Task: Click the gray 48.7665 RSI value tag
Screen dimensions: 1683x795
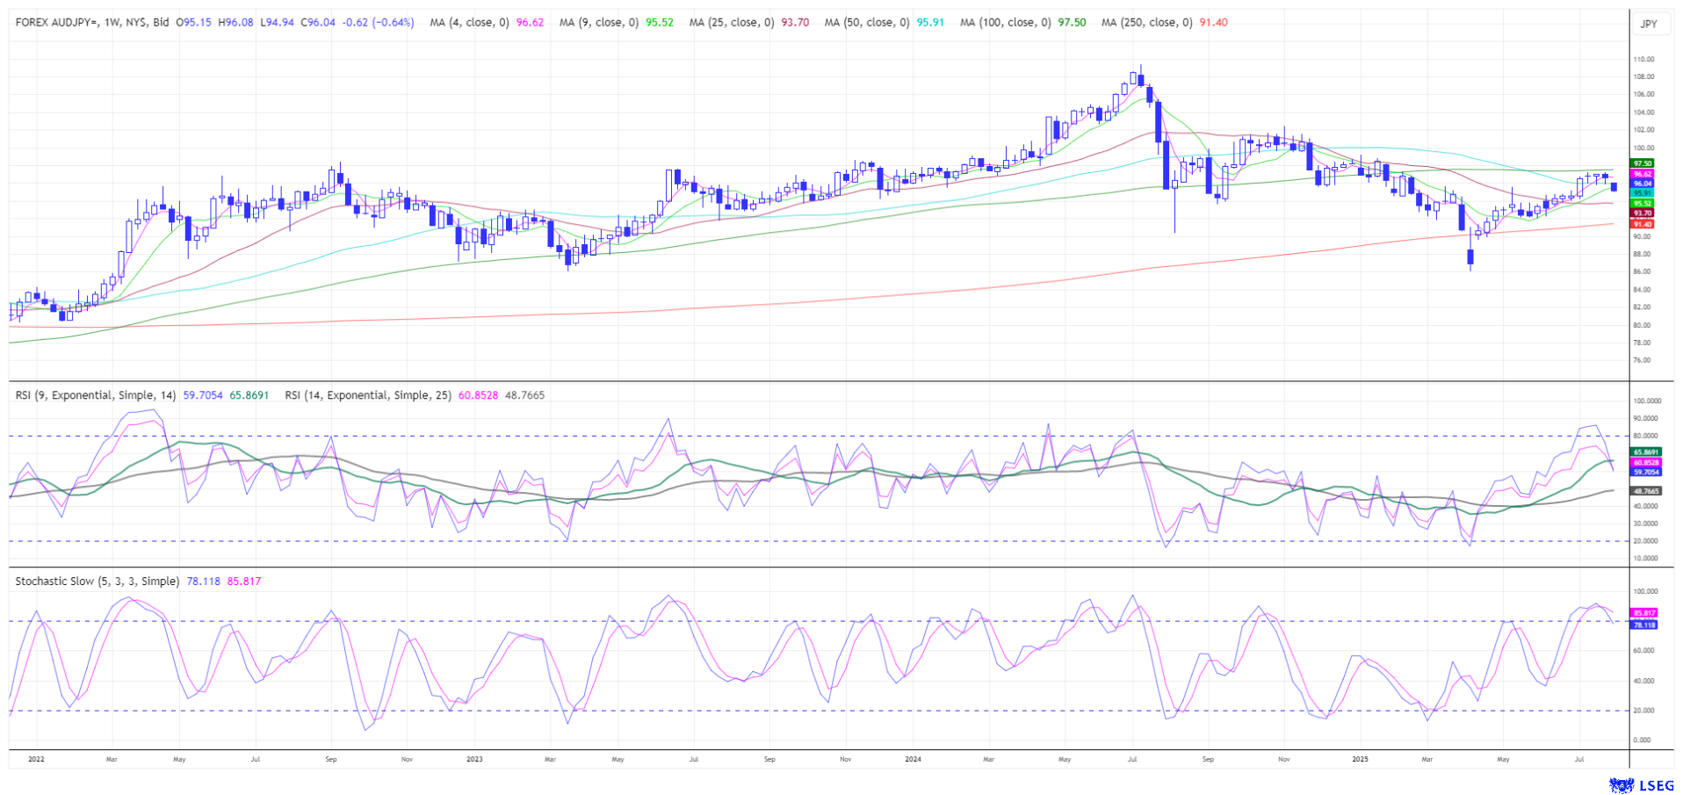Action: pos(1646,491)
